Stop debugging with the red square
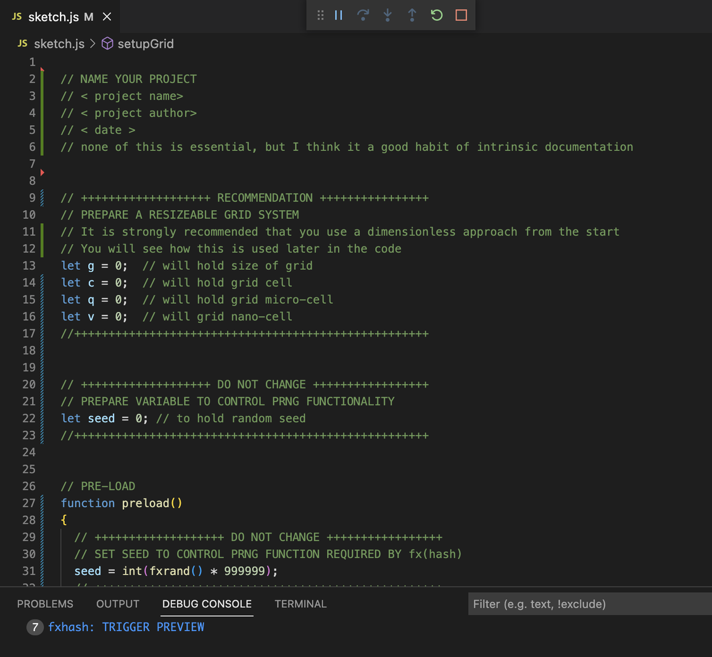This screenshot has height=657, width=712. point(461,15)
